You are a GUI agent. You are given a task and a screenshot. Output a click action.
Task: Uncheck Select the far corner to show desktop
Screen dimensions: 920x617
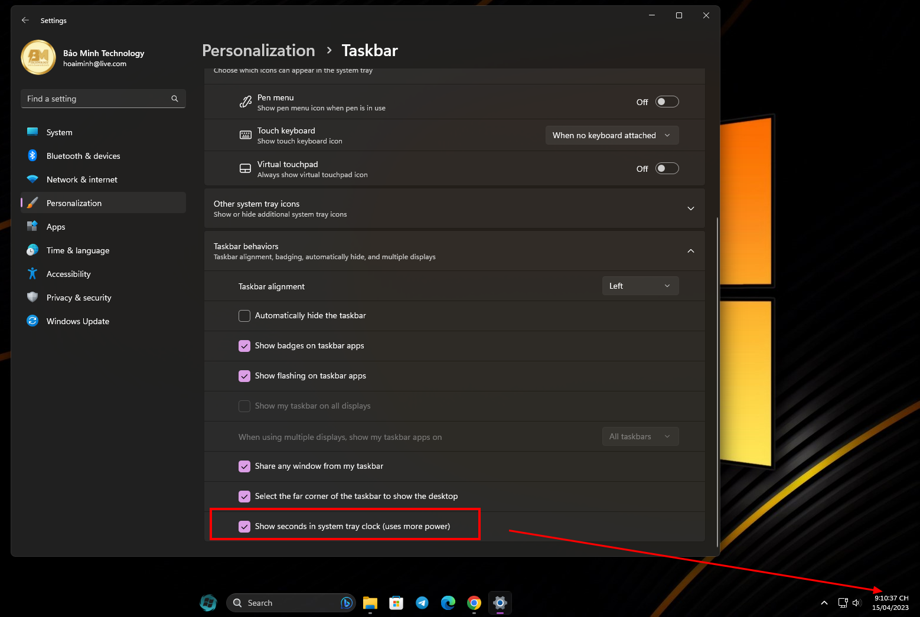244,497
